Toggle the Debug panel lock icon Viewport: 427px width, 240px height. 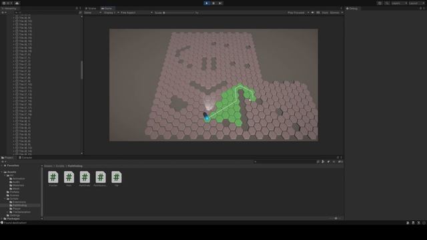(x=420, y=9)
